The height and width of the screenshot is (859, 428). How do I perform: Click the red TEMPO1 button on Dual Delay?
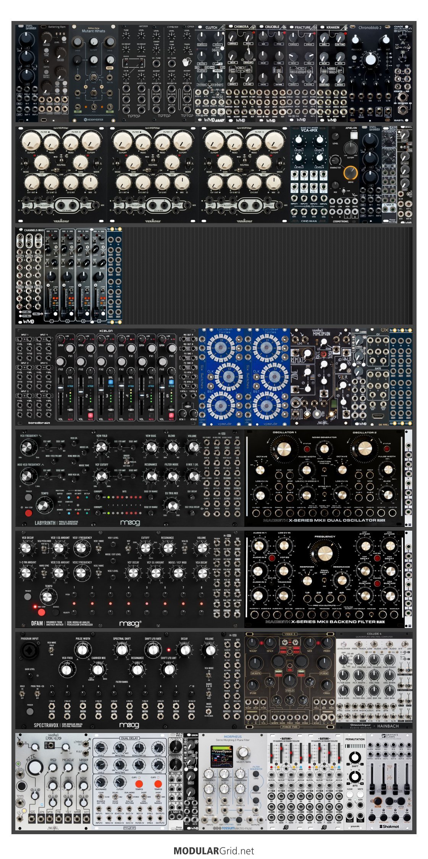click(139, 784)
